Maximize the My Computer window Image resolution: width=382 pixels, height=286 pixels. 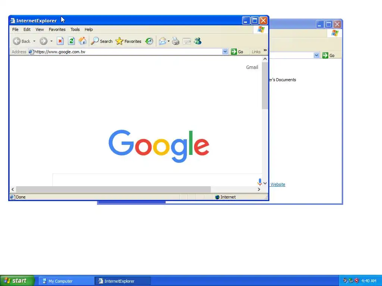tap(328, 24)
